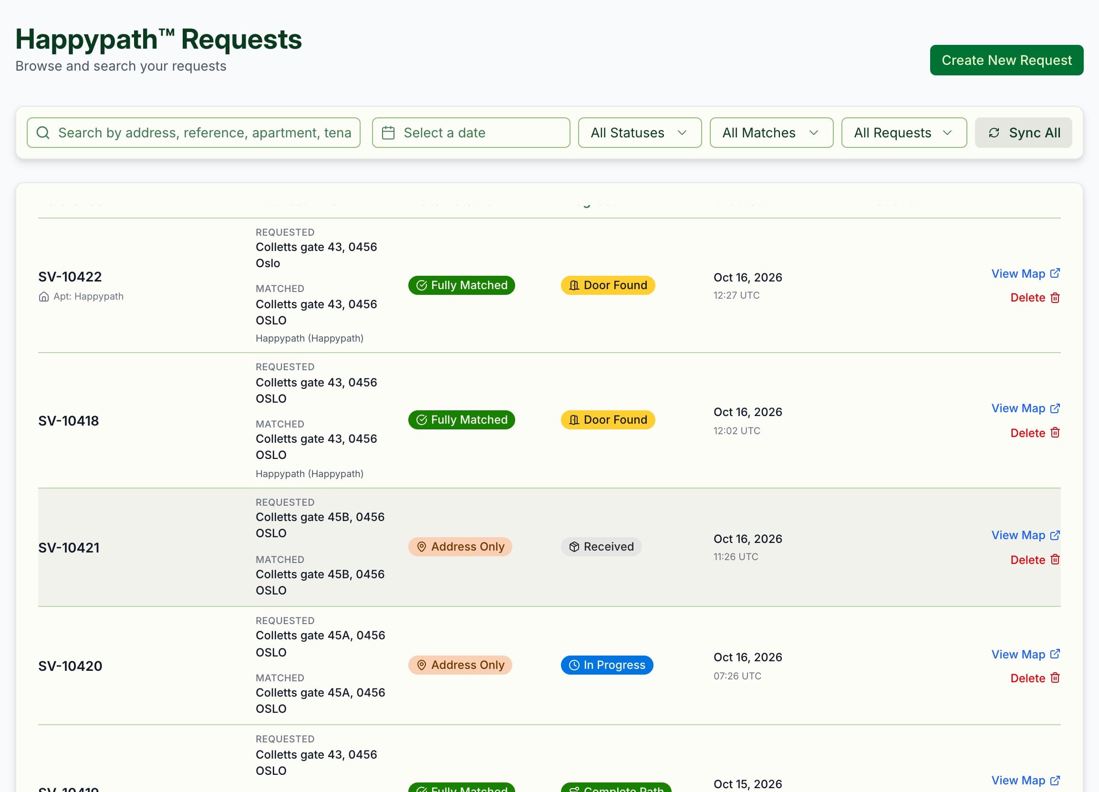
Task: Click the search magnifier icon
Action: pyautogui.click(x=43, y=133)
